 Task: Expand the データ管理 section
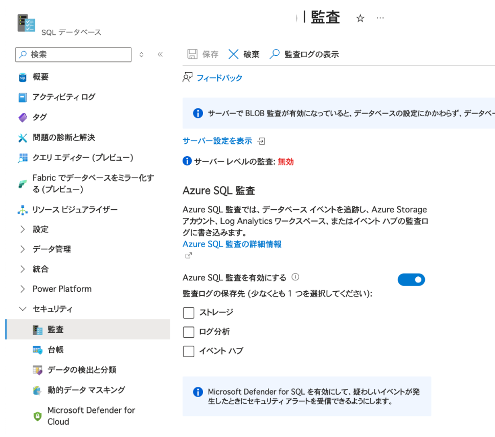pyautogui.click(x=22, y=249)
